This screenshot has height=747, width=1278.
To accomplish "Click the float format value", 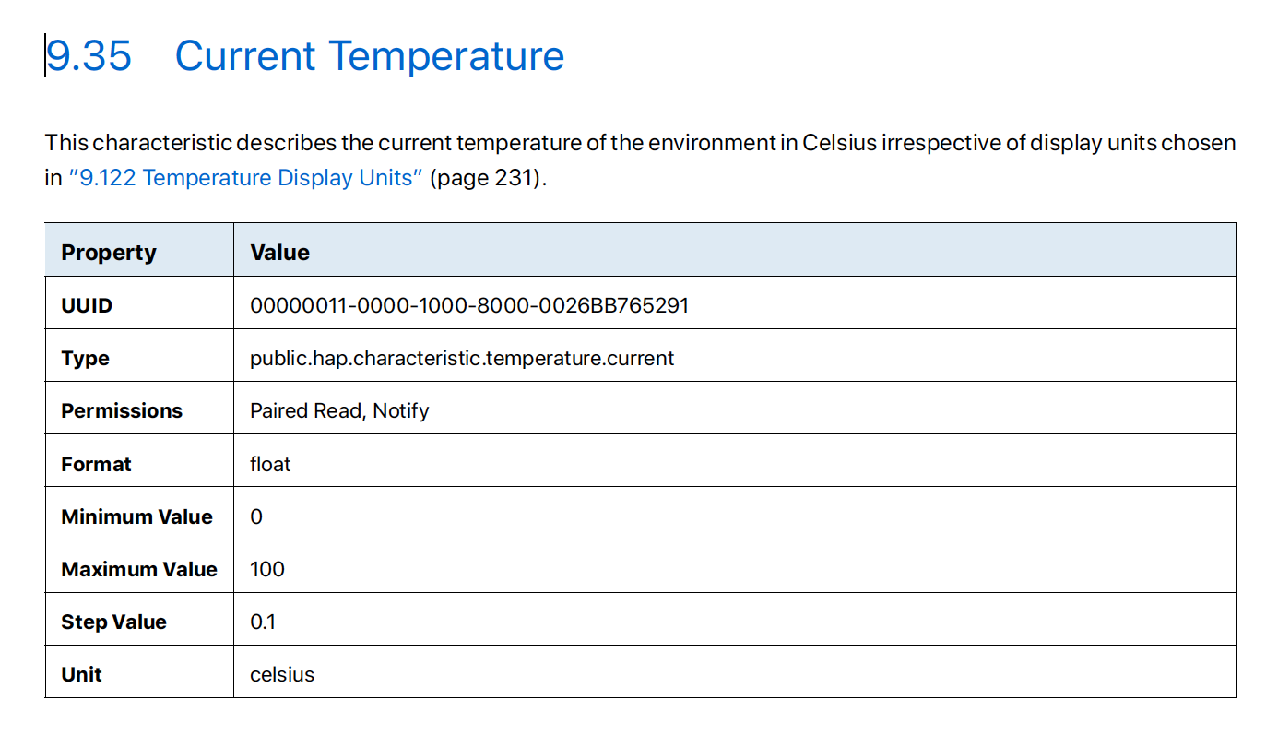I will (x=270, y=464).
